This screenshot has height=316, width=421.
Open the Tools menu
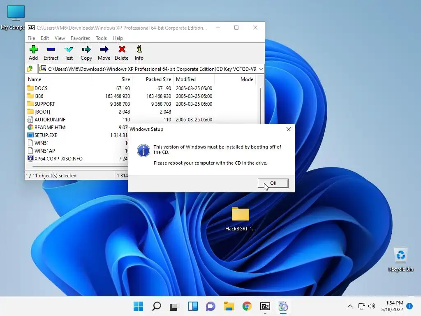[x=101, y=38]
